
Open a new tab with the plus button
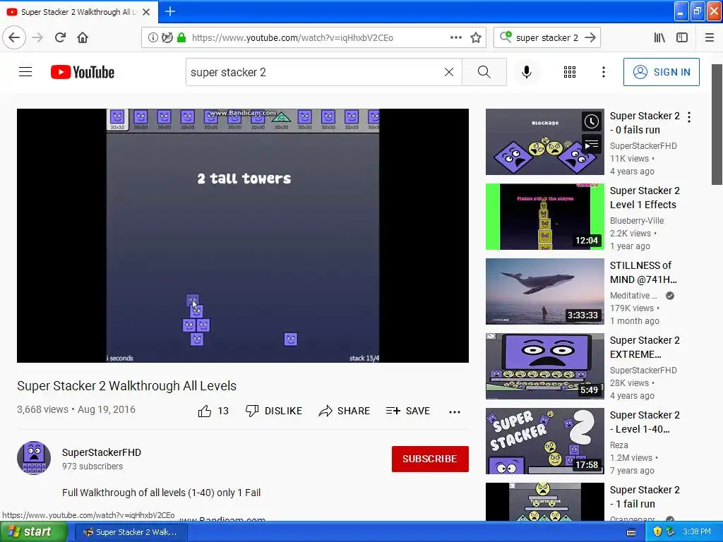170,11
